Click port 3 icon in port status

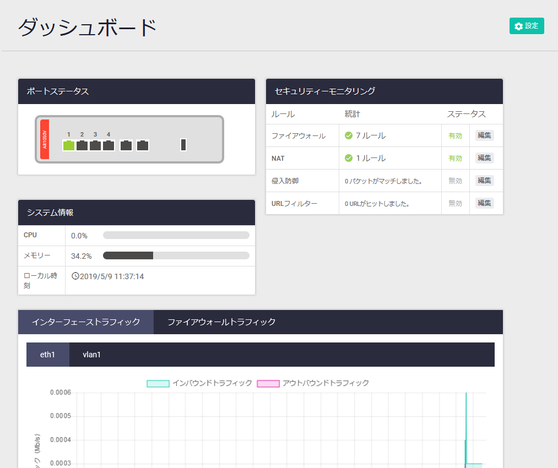(95, 145)
